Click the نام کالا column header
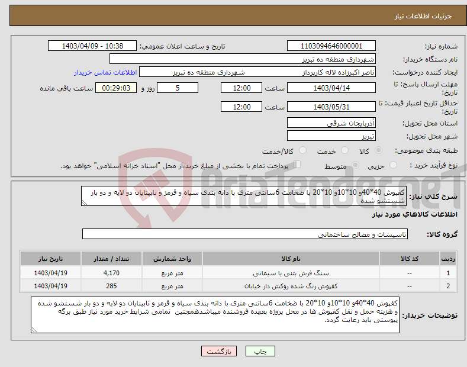Image resolution: width=467 pixels, height=367 pixels. point(291,259)
